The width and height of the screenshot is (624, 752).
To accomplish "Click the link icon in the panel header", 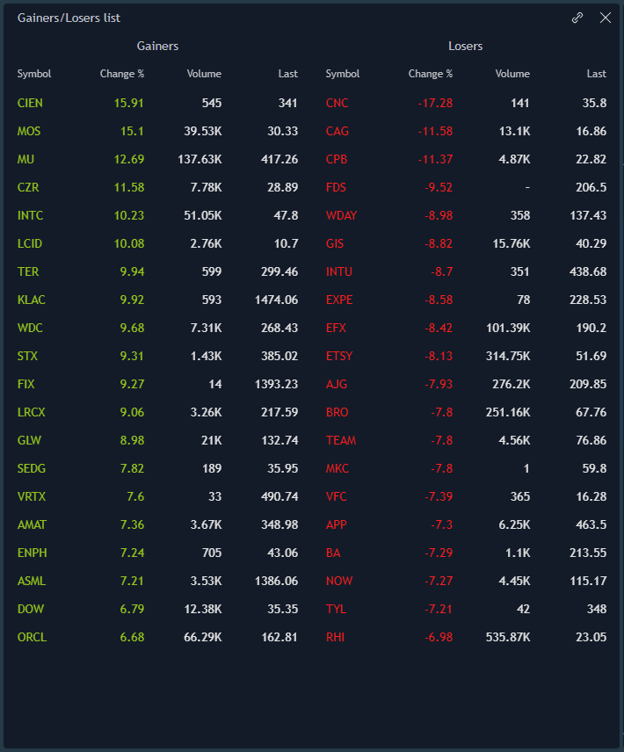I will tap(577, 18).
